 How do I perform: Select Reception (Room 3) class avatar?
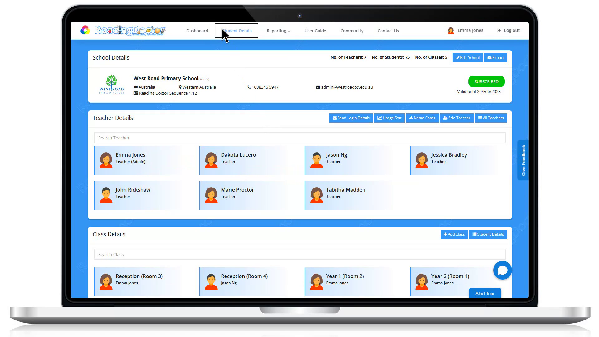coord(106,282)
